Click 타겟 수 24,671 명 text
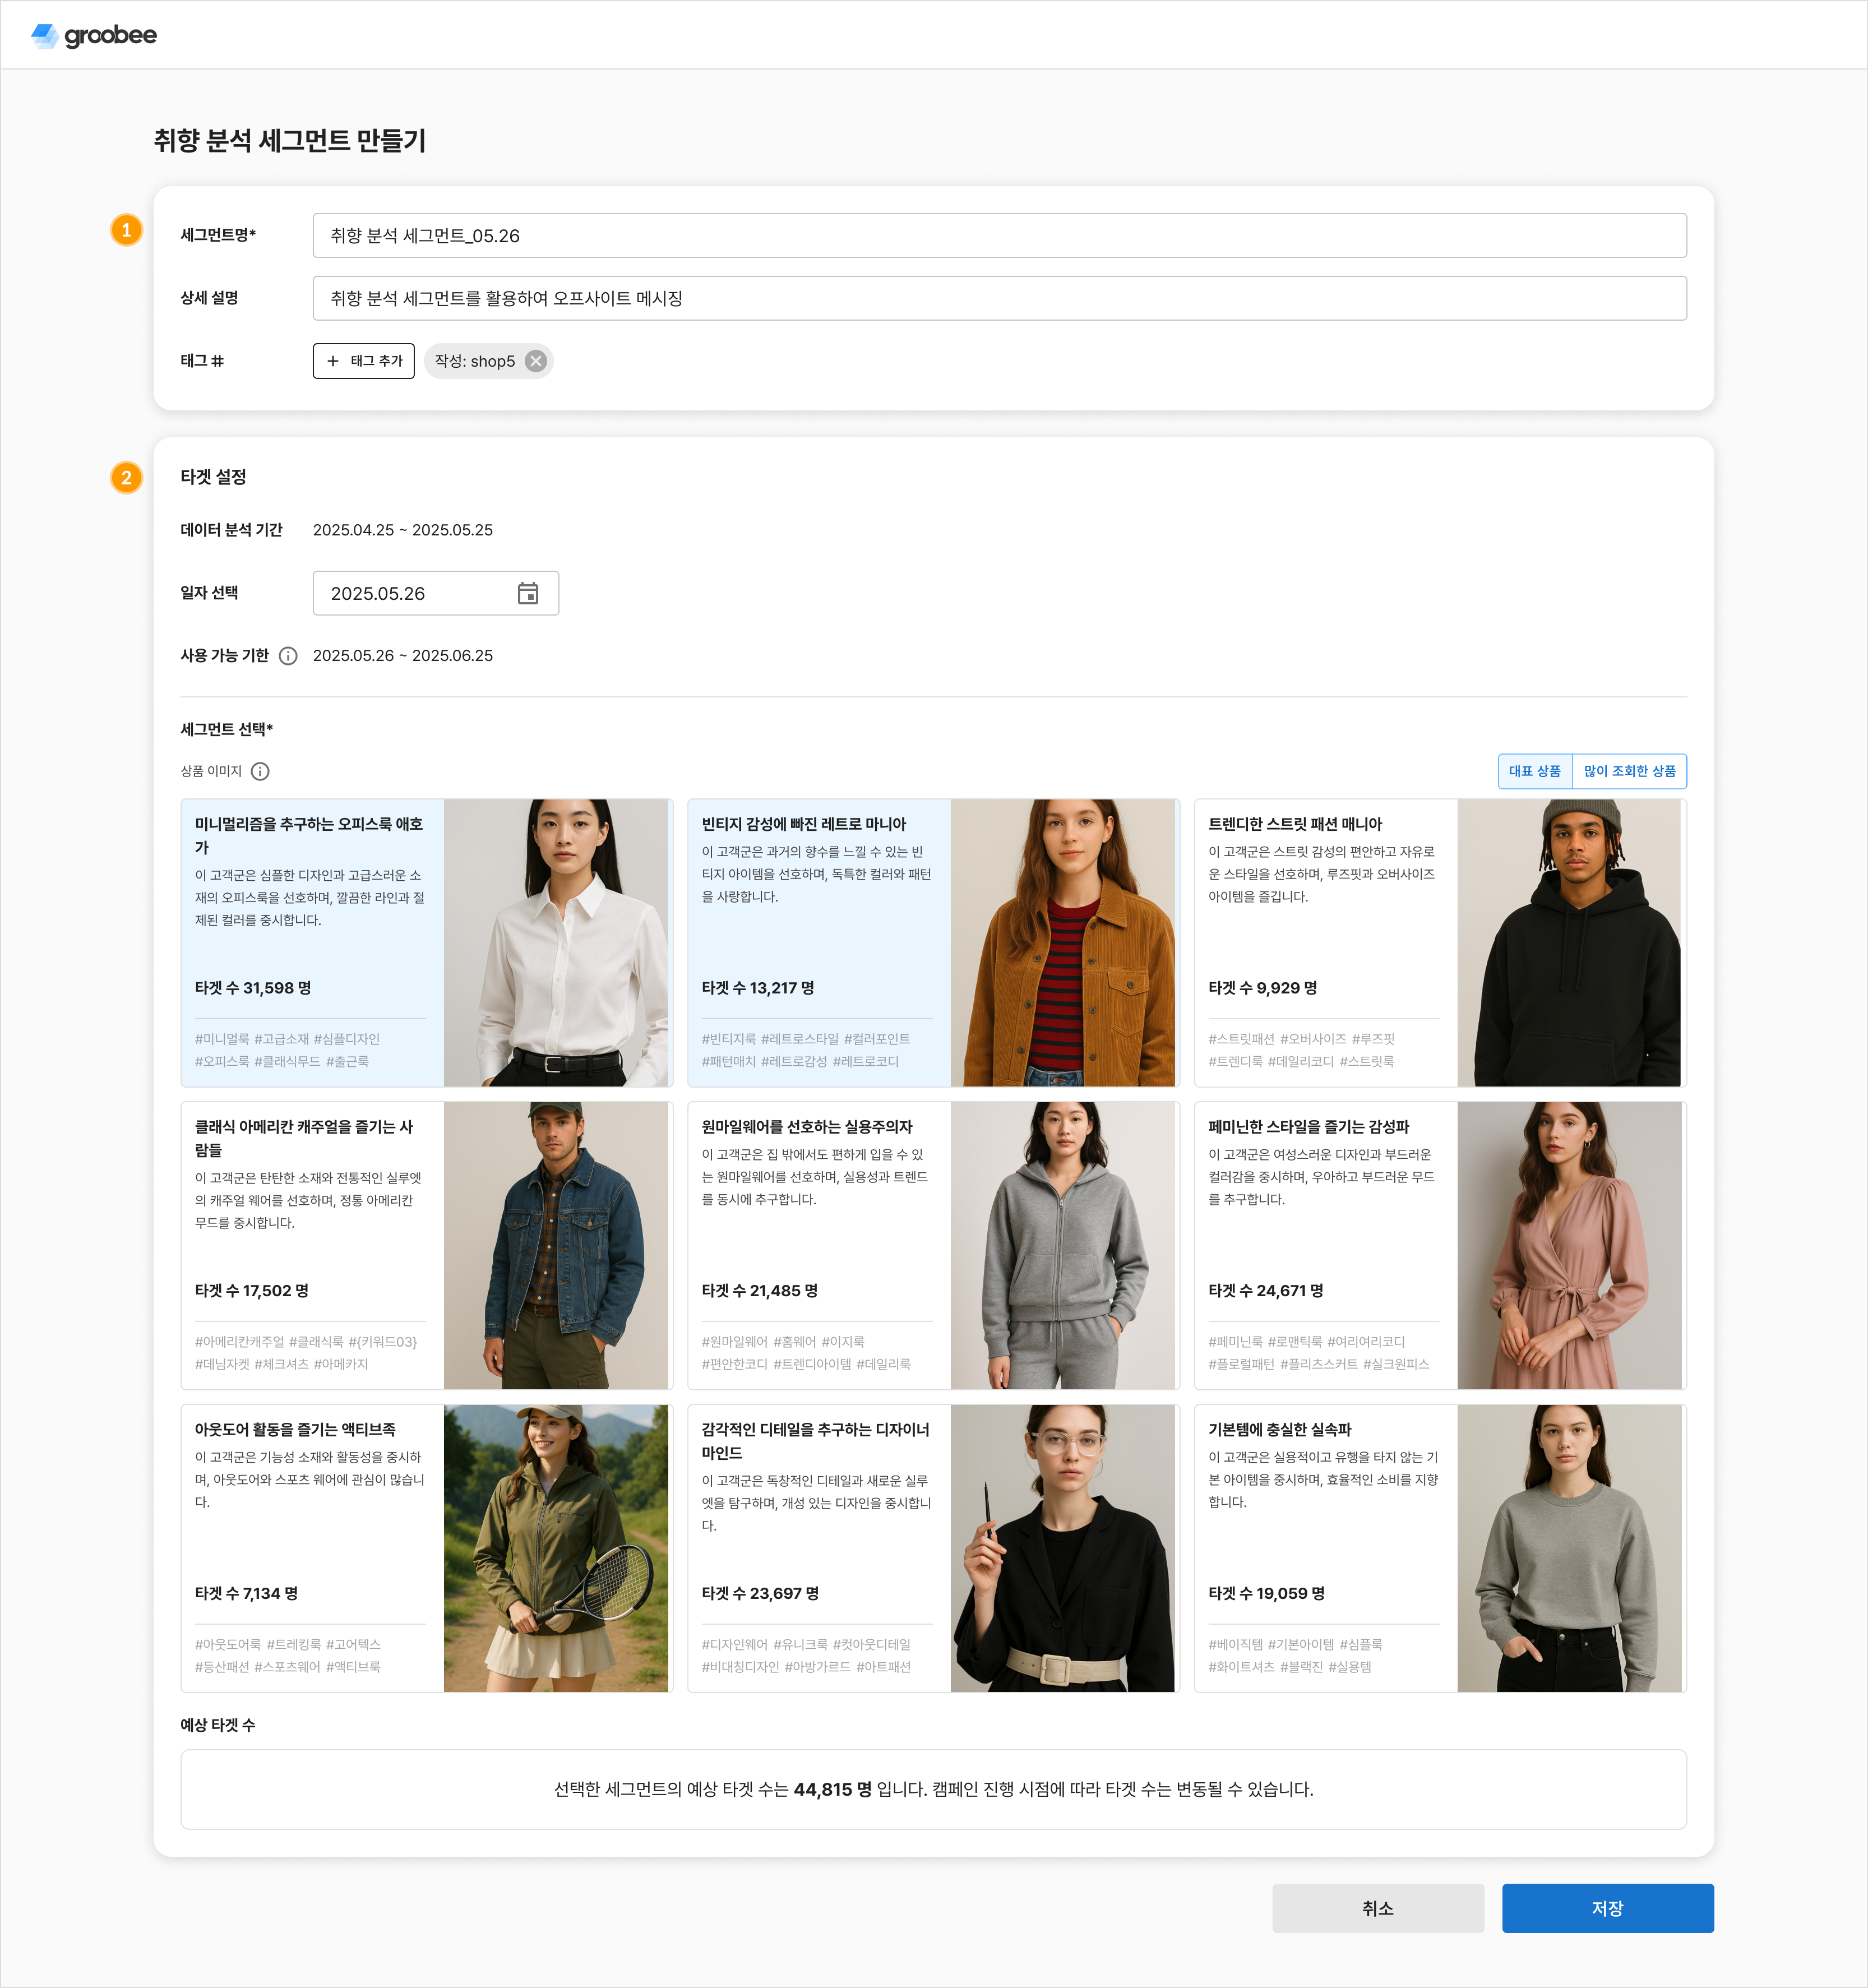This screenshot has width=1868, height=1988. coord(1266,1291)
